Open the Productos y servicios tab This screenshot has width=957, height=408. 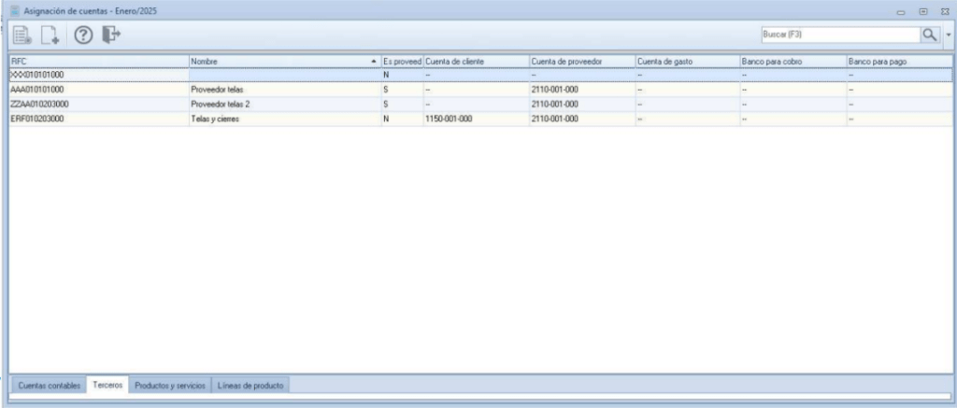pos(170,386)
